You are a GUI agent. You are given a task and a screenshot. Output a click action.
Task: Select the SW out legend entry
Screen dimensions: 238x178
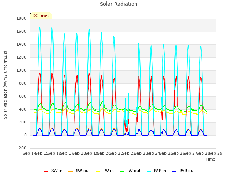coord(79,171)
